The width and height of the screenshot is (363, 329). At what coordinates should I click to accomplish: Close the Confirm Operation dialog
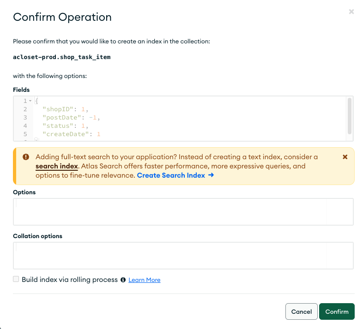(x=351, y=12)
